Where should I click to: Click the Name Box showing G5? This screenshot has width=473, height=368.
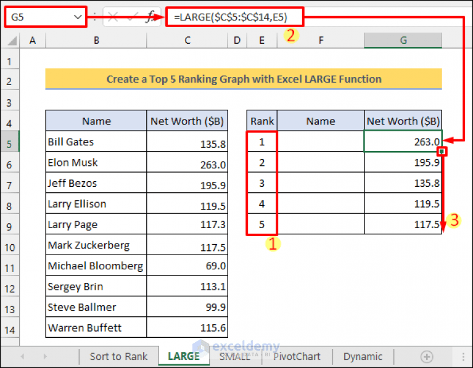pos(46,17)
